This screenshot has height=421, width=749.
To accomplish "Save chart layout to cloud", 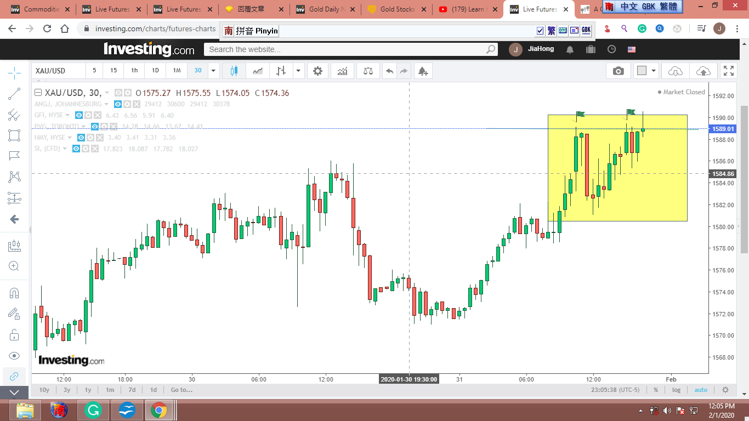I will pos(703,71).
